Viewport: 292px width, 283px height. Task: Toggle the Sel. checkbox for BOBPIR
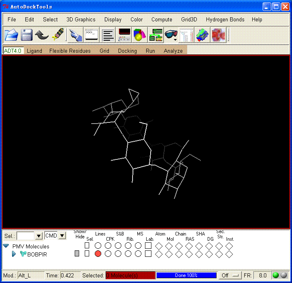[87, 254]
